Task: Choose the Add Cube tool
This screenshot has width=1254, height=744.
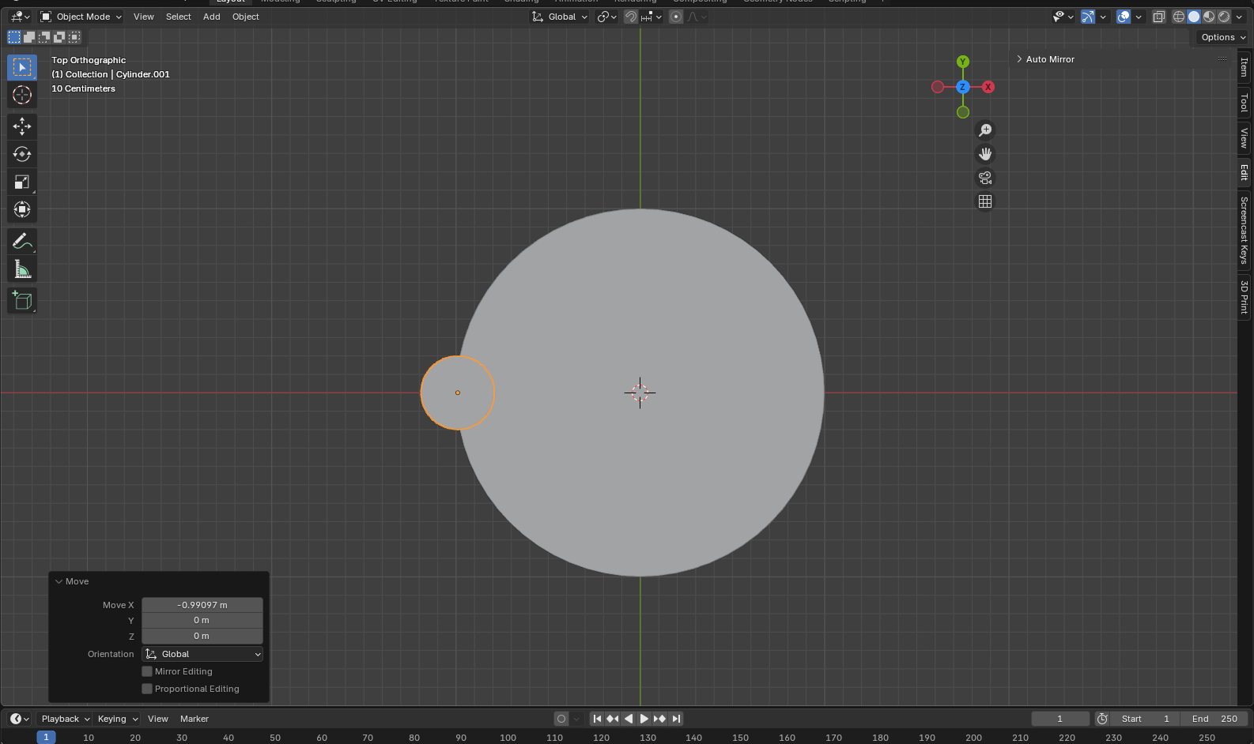Action: point(22,300)
